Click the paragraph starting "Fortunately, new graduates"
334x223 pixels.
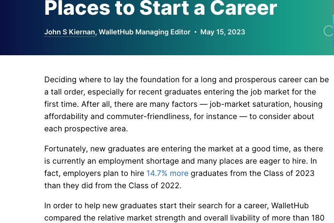180,167
